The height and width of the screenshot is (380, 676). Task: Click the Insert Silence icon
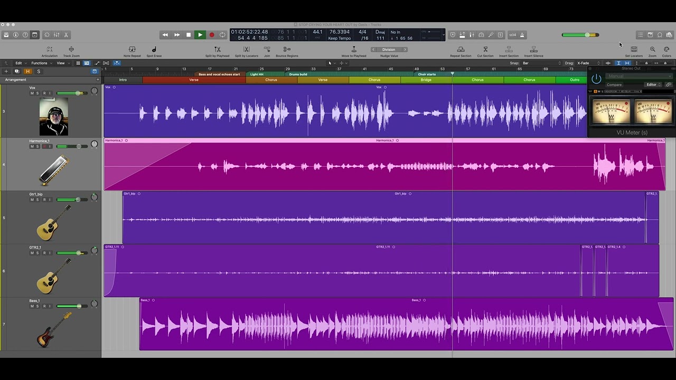coord(533,49)
